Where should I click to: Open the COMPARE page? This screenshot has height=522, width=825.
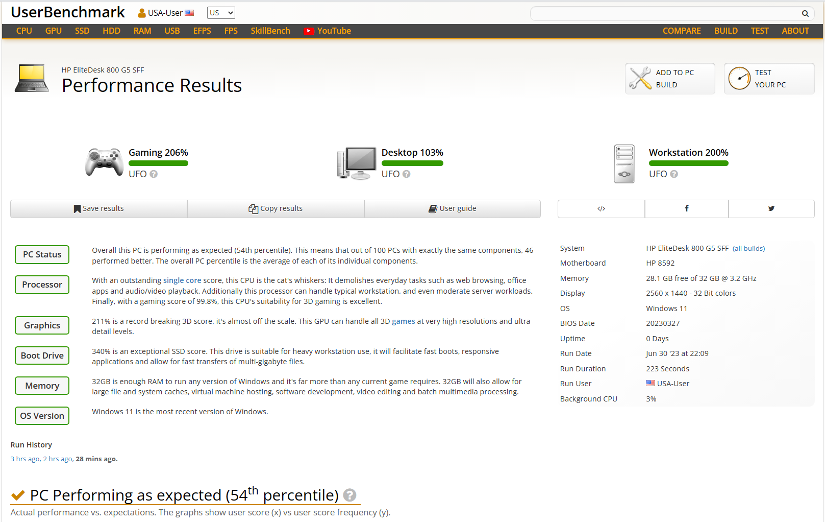tap(682, 31)
